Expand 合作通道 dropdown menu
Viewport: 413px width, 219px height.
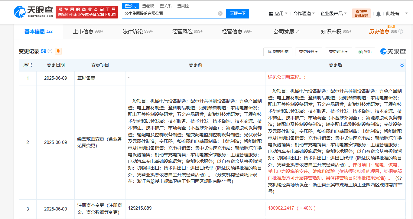point(304,14)
